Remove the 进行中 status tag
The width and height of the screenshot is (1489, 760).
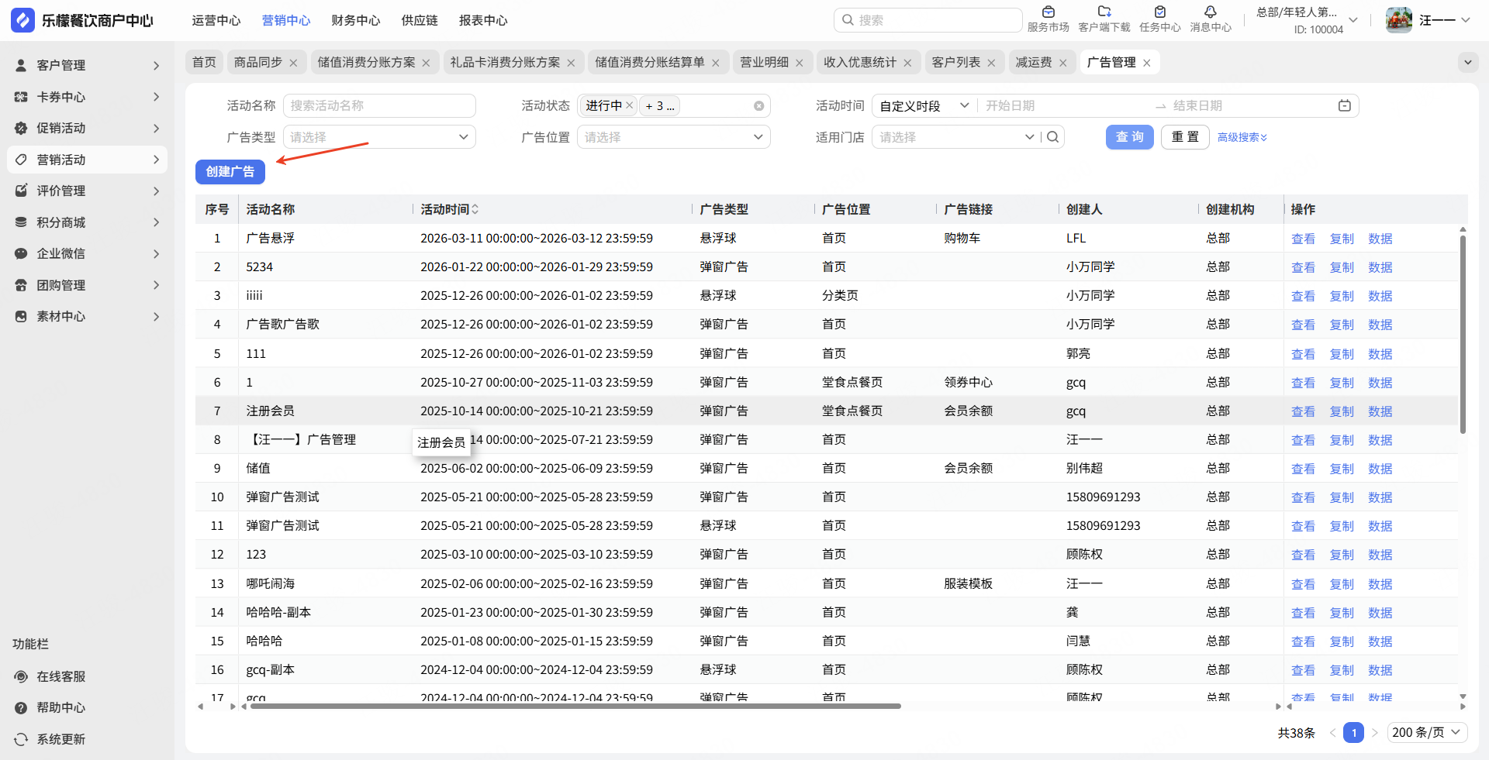[630, 105]
